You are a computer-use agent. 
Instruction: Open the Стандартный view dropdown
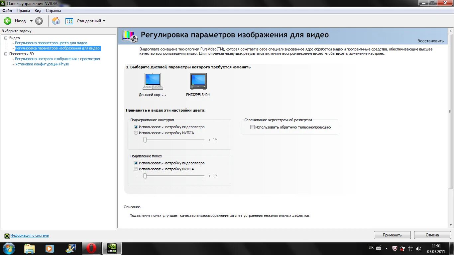point(91,21)
